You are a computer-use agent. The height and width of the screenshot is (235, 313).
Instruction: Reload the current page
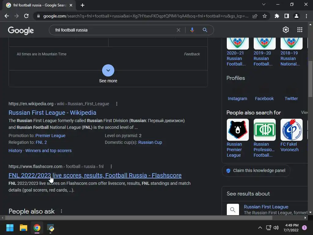[x=26, y=16]
